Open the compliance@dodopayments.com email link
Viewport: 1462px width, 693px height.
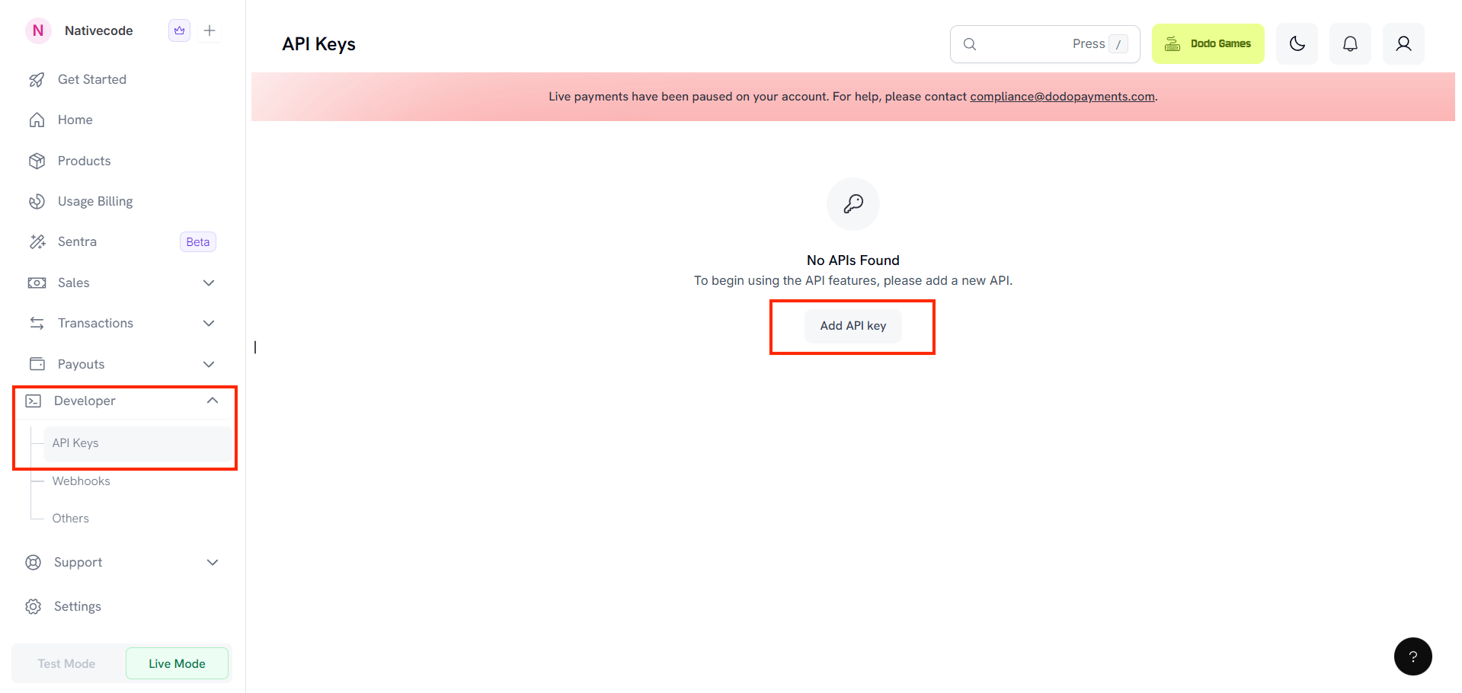pos(1062,96)
